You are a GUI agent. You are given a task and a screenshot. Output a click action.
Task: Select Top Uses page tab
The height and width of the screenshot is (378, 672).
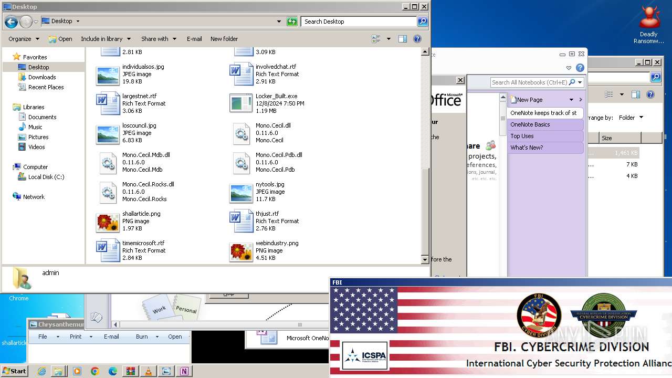[x=545, y=136]
